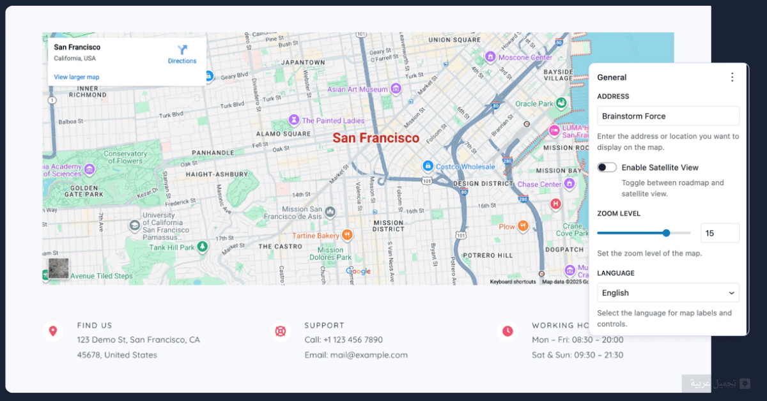Click the General panel heading
This screenshot has width=767, height=401.
pos(612,77)
